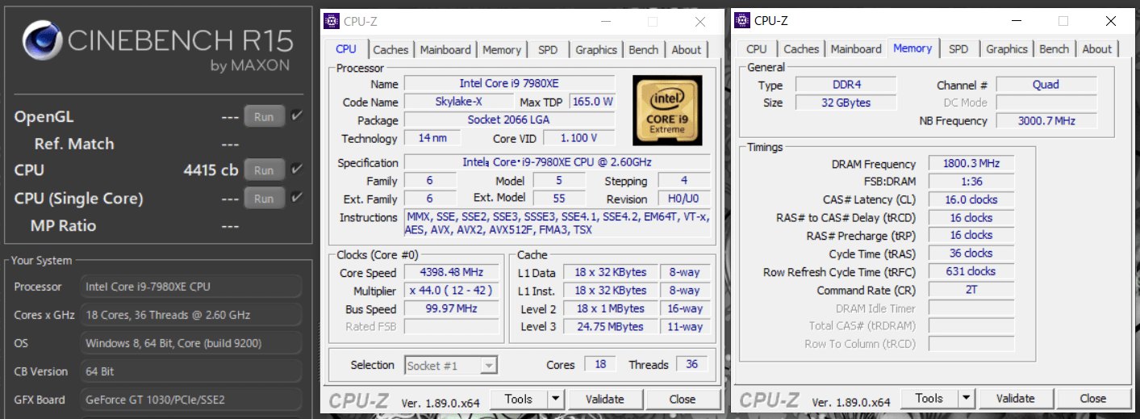Click Tools button in left CPU-Z window
Image resolution: width=1140 pixels, height=419 pixels.
[x=518, y=399]
